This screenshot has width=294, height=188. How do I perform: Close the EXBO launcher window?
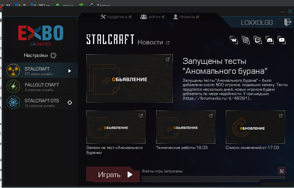click(290, 11)
